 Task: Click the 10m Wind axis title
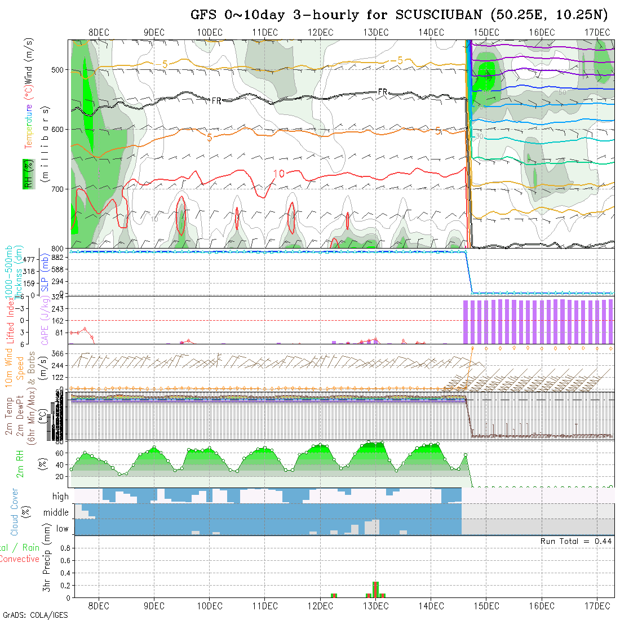point(9,366)
